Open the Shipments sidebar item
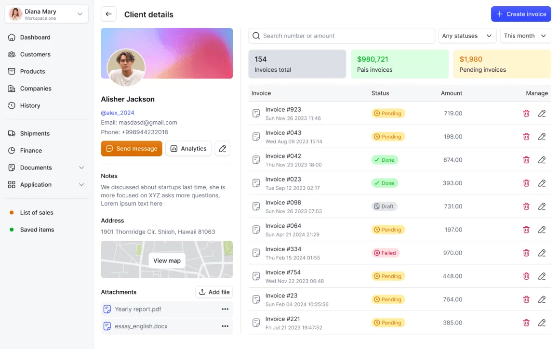559x349 pixels. point(35,133)
